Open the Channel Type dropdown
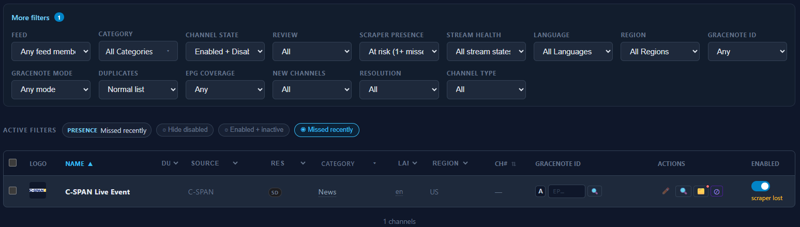The height and width of the screenshot is (227, 800). 486,89
